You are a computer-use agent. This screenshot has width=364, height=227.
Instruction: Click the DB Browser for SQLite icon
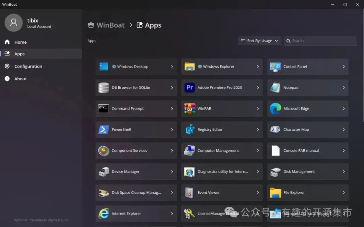pos(103,87)
